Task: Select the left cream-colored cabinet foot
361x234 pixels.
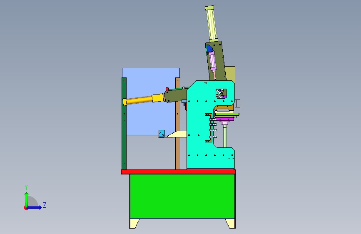Action: [134, 224]
